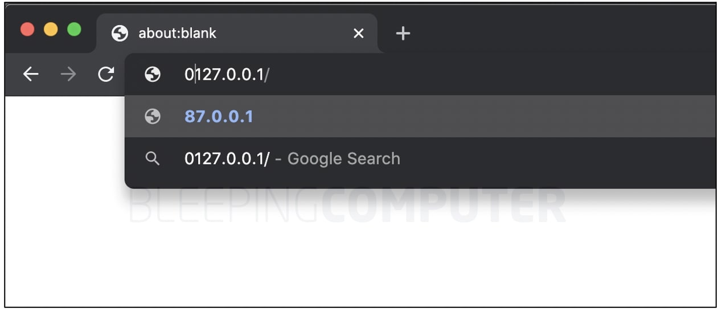Minimize the window with the yellow button
This screenshot has width=722, height=312.
pos(51,30)
